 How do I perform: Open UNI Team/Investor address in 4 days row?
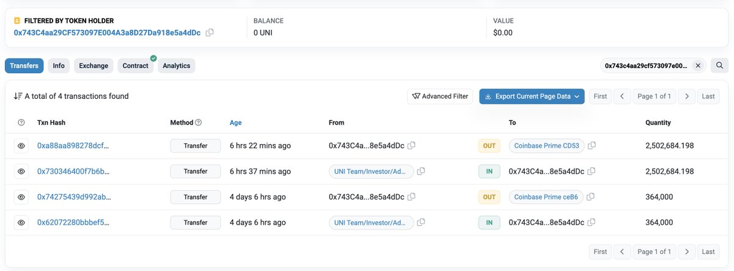pyautogui.click(x=371, y=223)
